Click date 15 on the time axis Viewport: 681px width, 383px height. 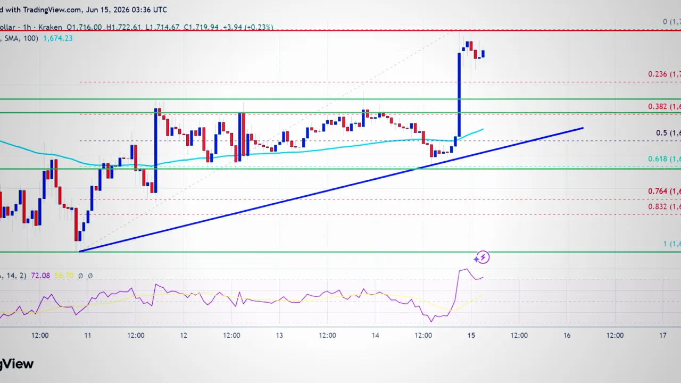point(471,335)
